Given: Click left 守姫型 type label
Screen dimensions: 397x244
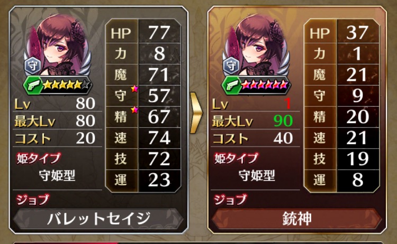Looking at the screenshot, I should pos(57,175).
